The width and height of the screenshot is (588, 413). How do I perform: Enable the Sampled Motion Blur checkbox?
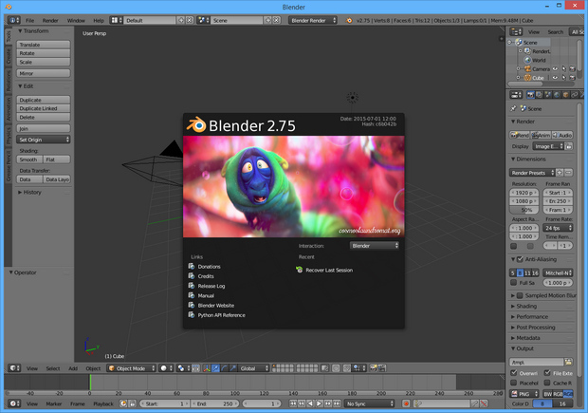520,295
